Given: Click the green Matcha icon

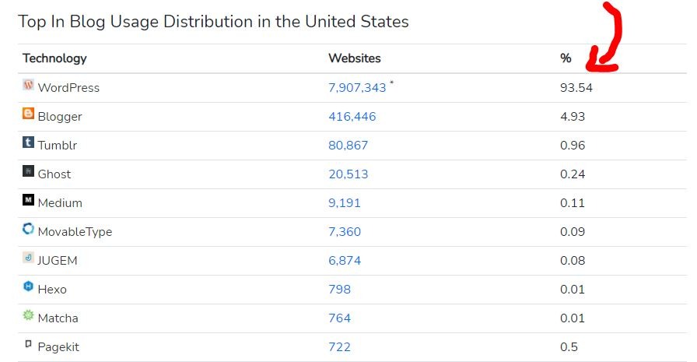Looking at the screenshot, I should point(29,316).
